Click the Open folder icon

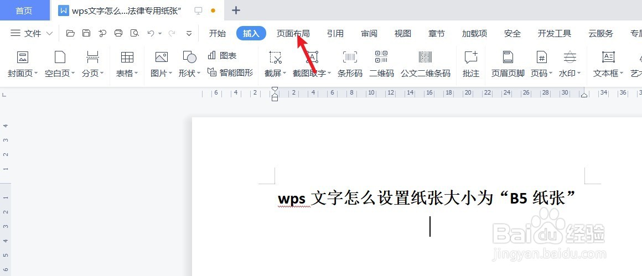point(70,34)
